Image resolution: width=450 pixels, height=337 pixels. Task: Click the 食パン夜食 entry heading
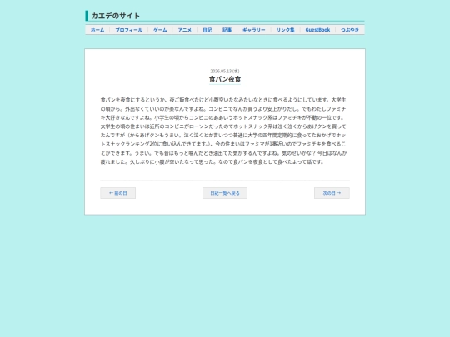[x=225, y=79]
